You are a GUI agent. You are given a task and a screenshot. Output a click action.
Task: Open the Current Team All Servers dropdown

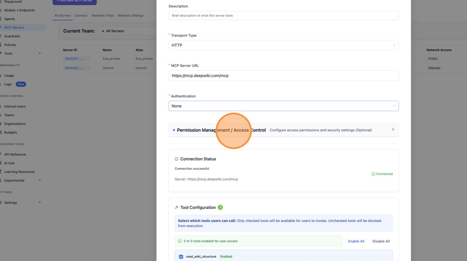tap(128, 31)
